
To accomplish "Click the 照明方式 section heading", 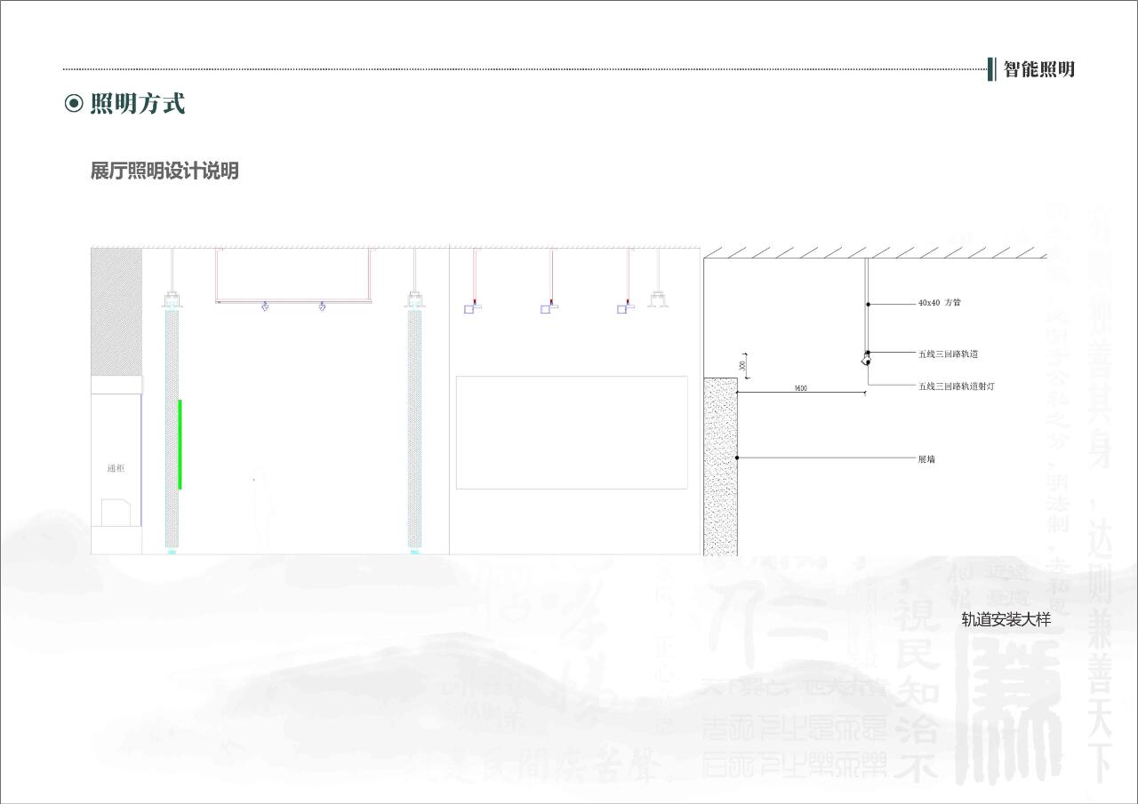I will [138, 104].
